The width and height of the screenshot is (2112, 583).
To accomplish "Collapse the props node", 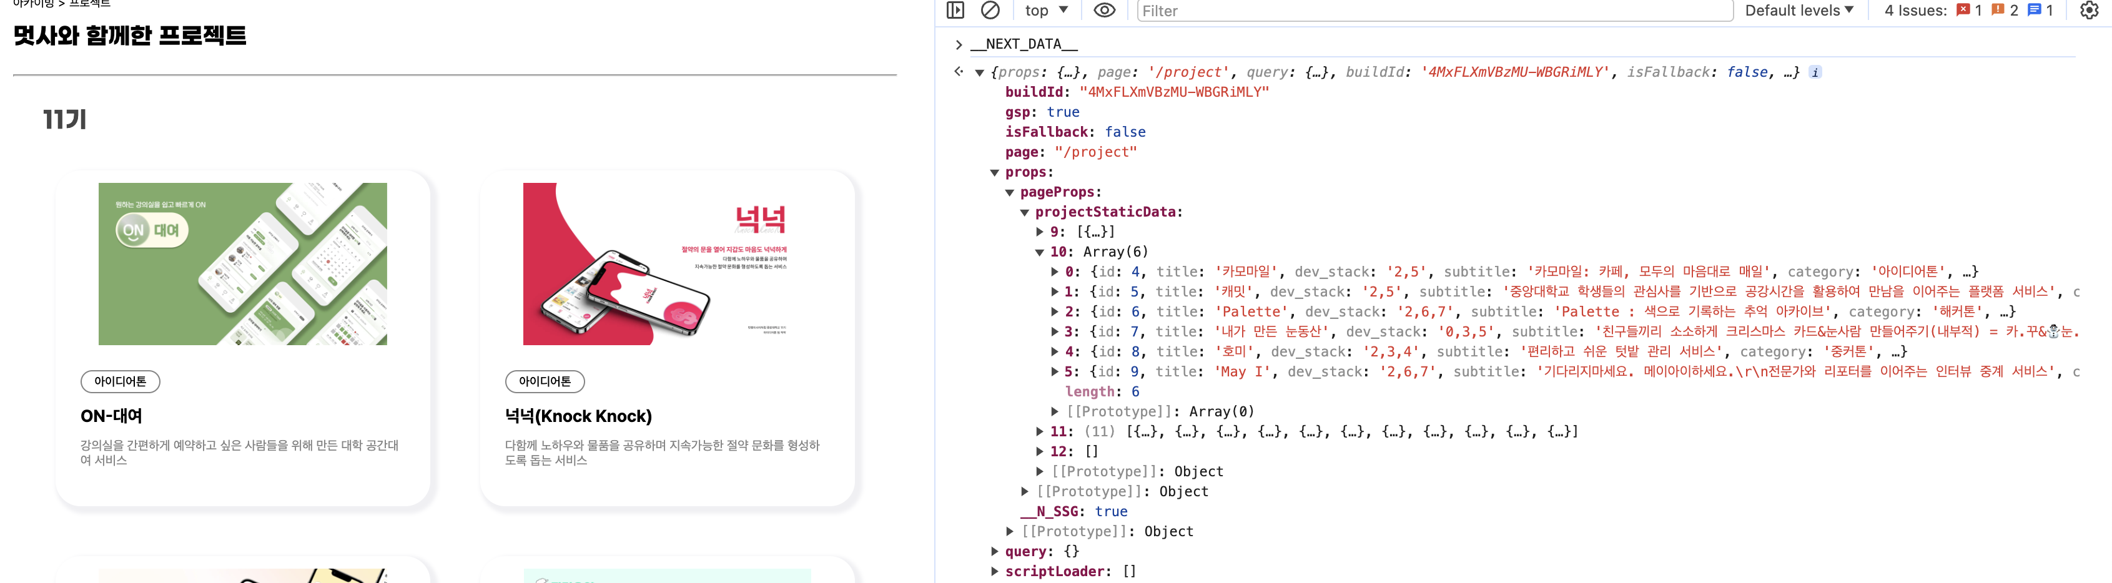I will click(x=995, y=173).
